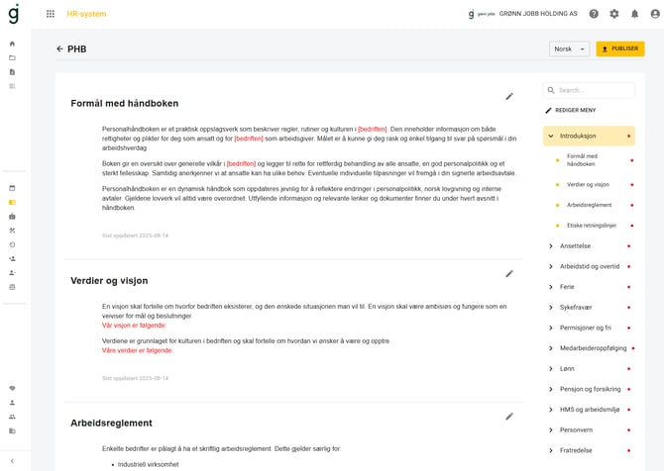Open the remove-person icon in sidebar
This screenshot has width=664, height=471.
12,273
